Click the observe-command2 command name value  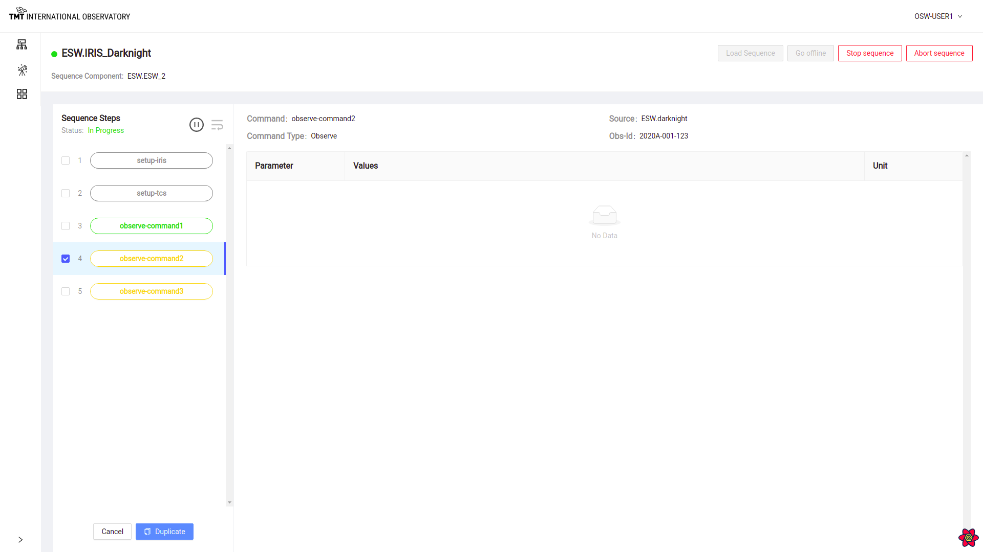point(323,119)
